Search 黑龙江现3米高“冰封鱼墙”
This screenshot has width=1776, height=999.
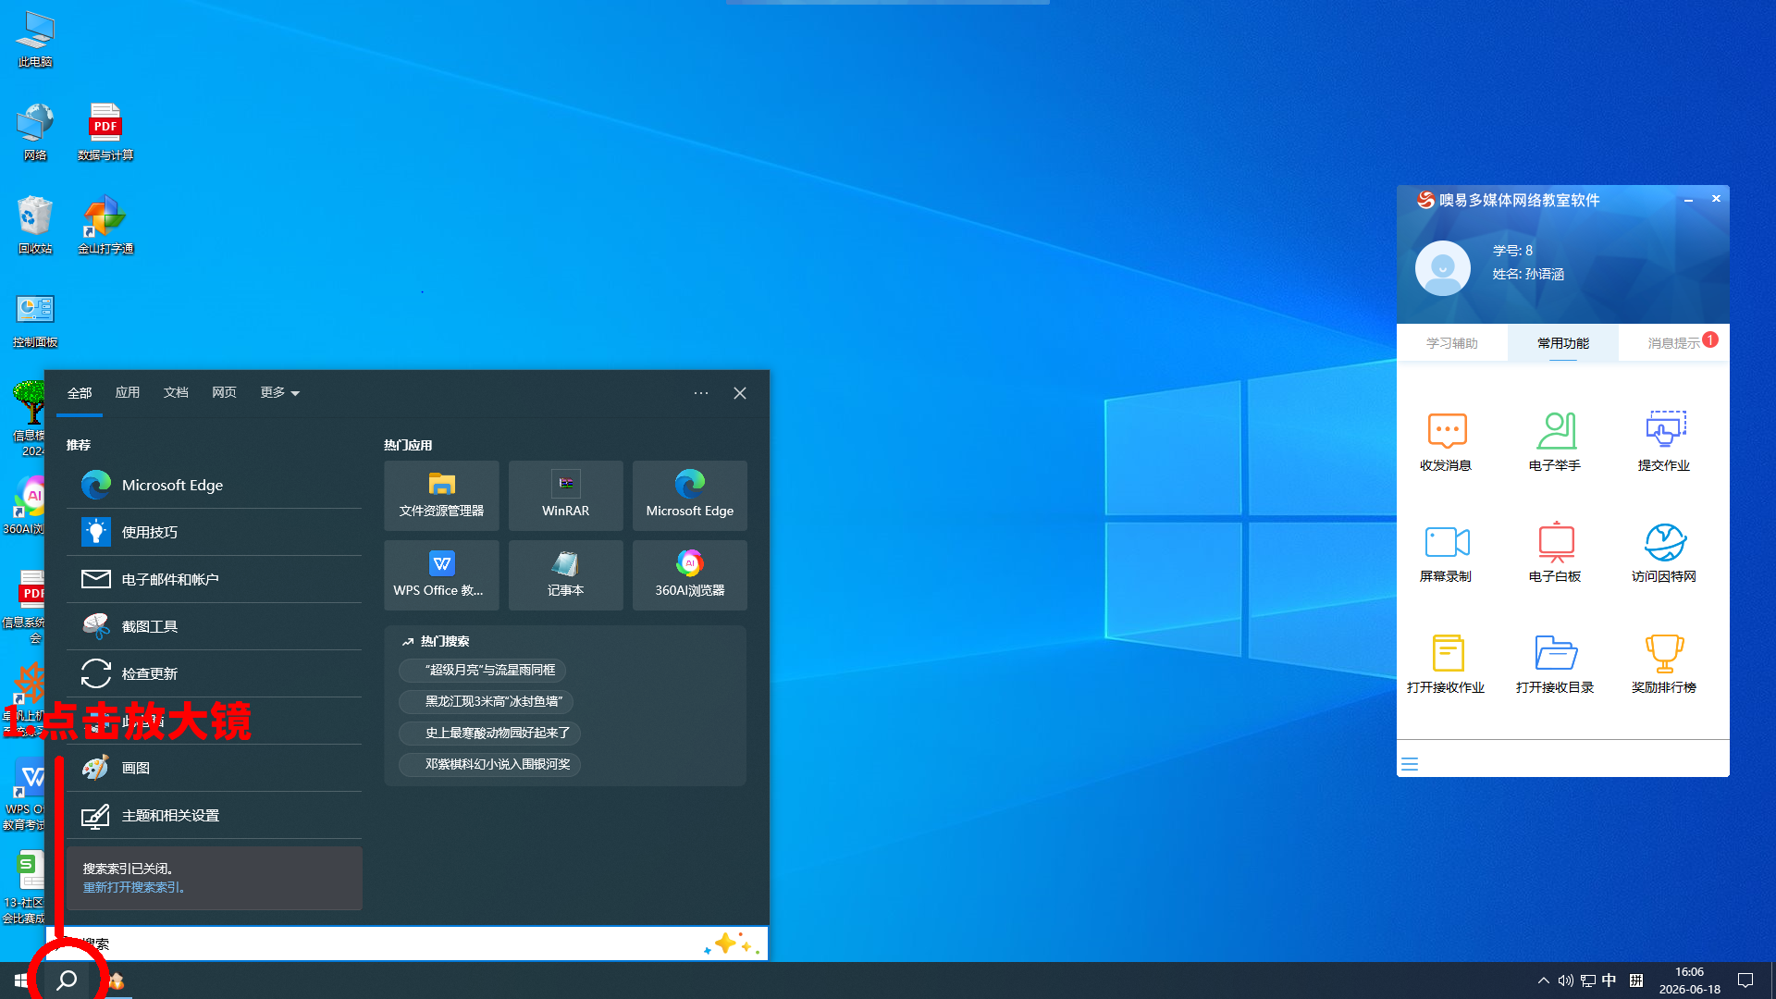[486, 701]
